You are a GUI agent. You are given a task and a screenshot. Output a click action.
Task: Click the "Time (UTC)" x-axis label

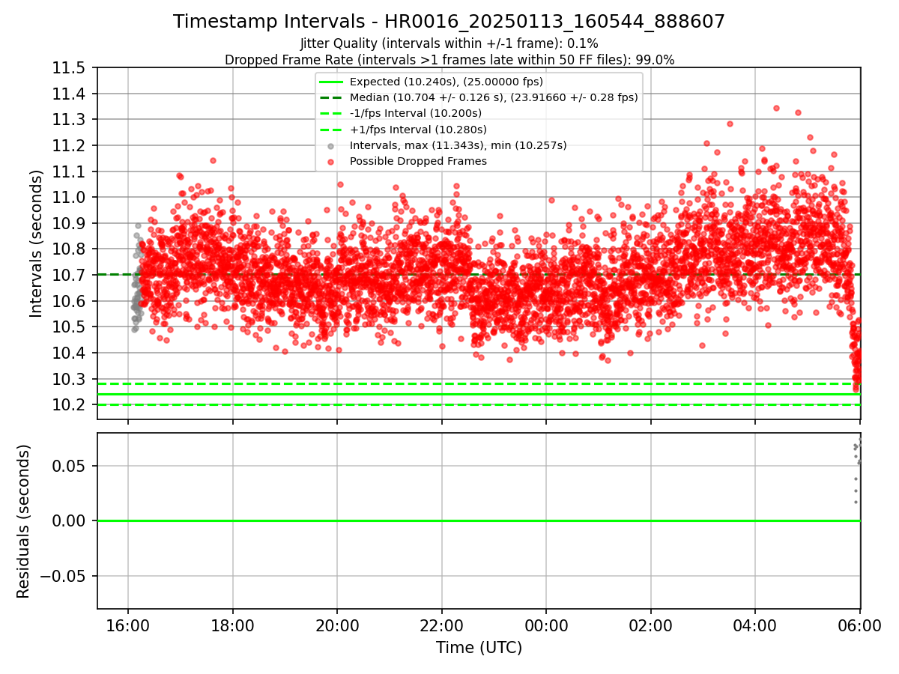(479, 648)
